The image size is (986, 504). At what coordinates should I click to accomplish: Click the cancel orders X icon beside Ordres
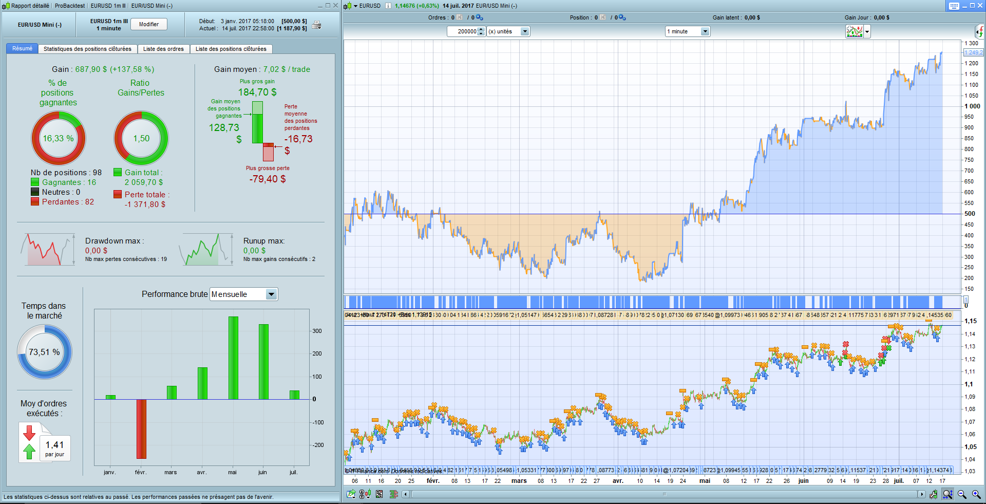(x=460, y=17)
